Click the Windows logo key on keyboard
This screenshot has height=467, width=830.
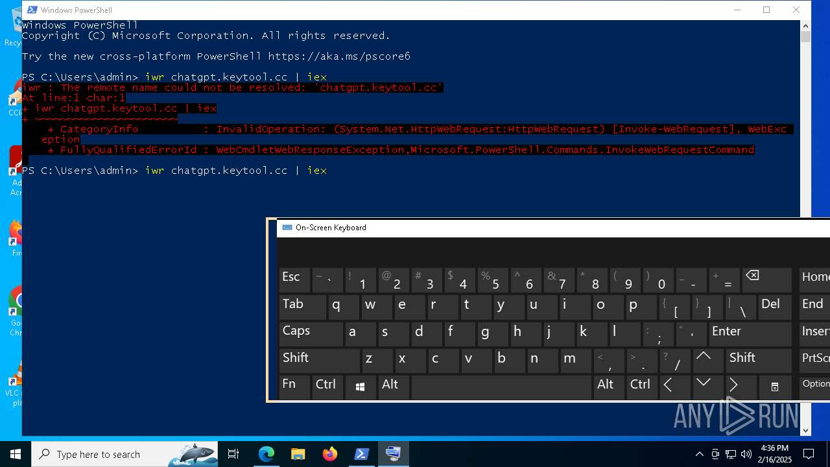coord(361,387)
